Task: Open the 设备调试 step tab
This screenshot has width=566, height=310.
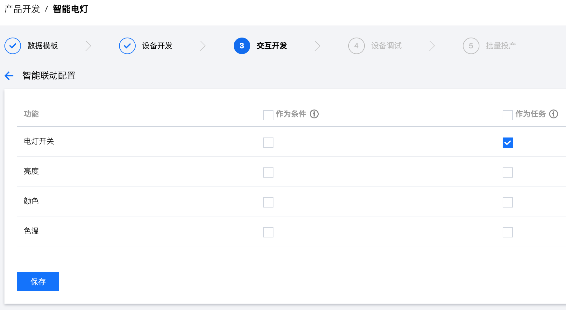Action: (x=386, y=46)
